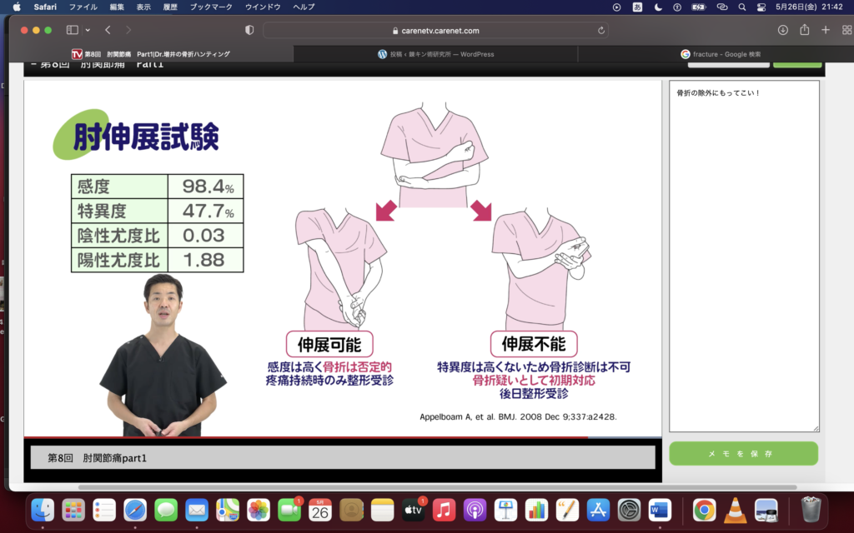Show the tab overview grid

(x=846, y=30)
